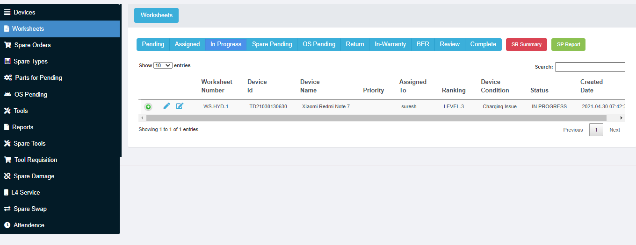Expand the WS-HYD-1 row details
This screenshot has height=245, width=636.
[148, 107]
